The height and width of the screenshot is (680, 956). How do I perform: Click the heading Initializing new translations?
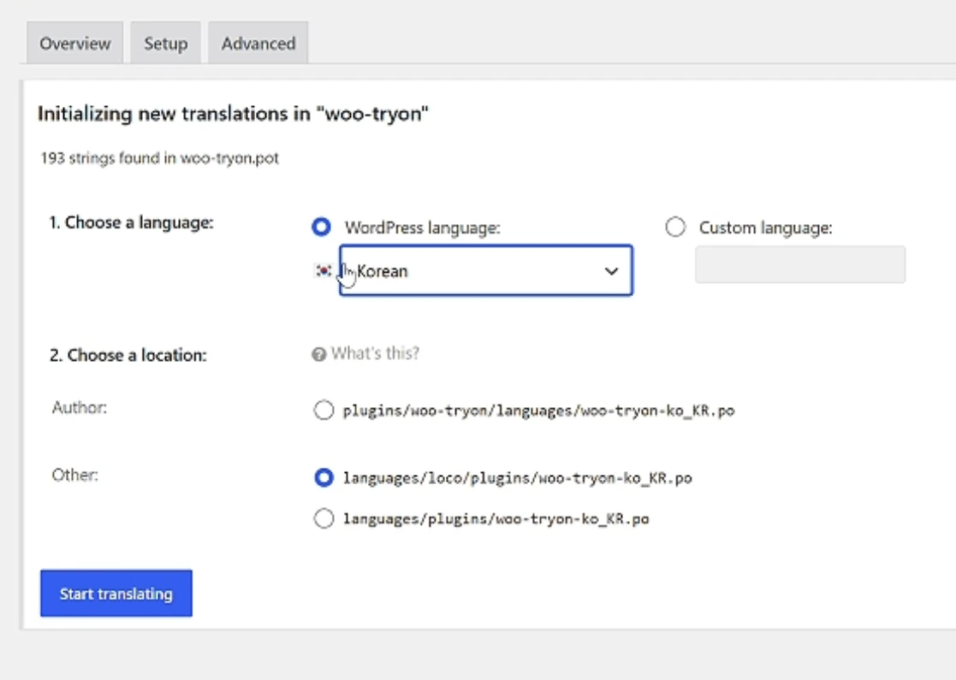point(233,114)
